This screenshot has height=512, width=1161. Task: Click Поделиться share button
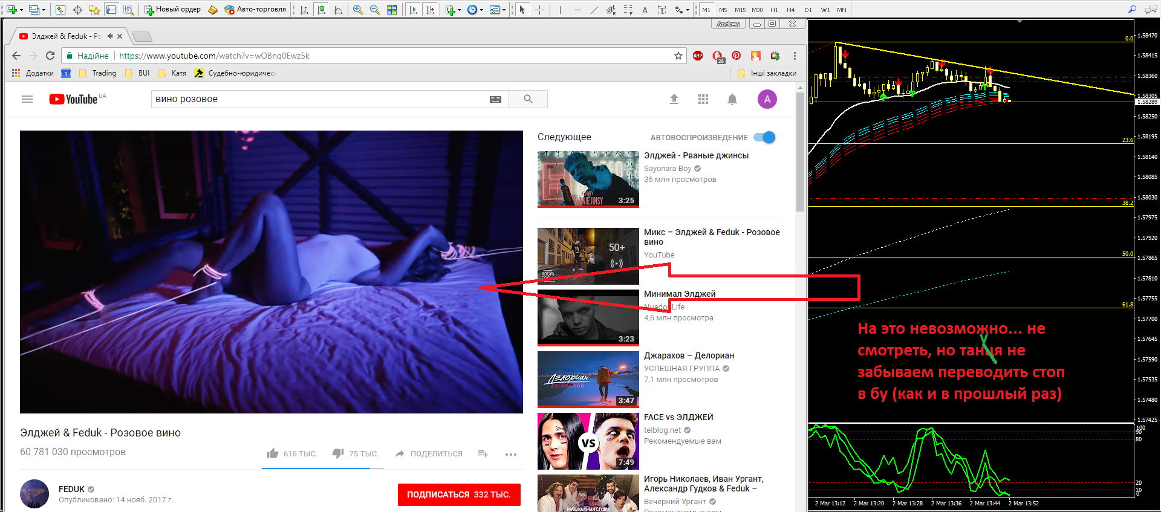tap(429, 453)
